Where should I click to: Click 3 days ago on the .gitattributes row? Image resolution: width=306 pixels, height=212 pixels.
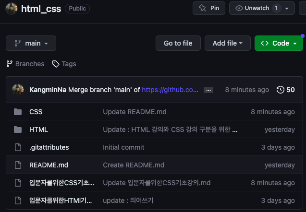pos(278,147)
